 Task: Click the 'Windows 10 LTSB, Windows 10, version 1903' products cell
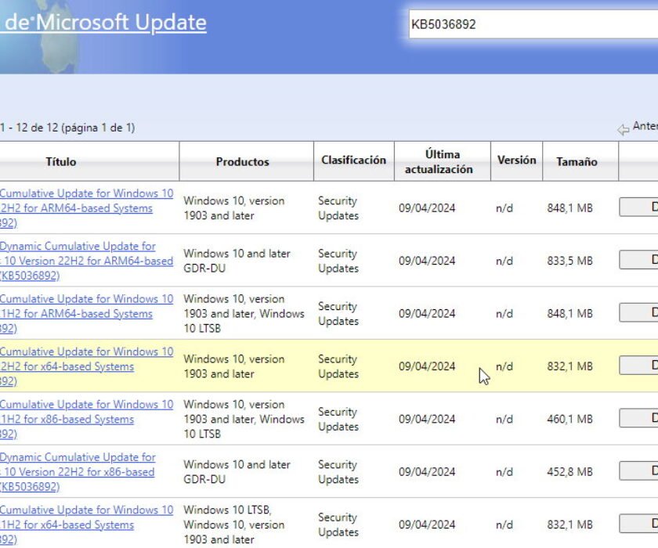tap(234, 525)
